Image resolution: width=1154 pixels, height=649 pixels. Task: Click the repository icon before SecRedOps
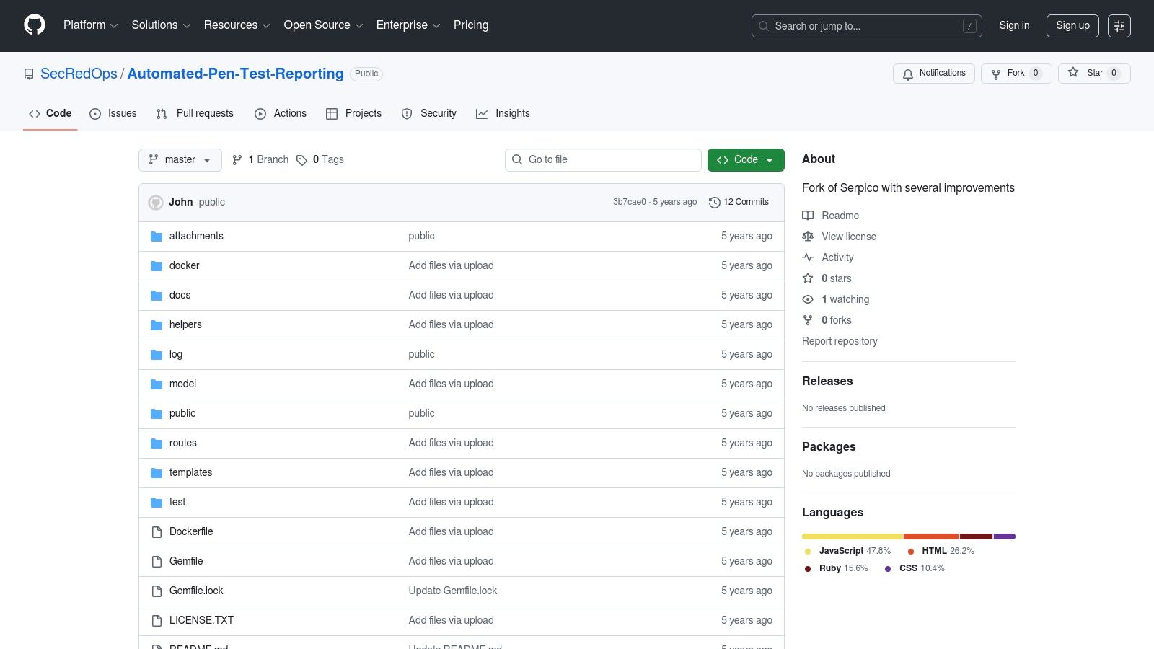click(x=29, y=74)
